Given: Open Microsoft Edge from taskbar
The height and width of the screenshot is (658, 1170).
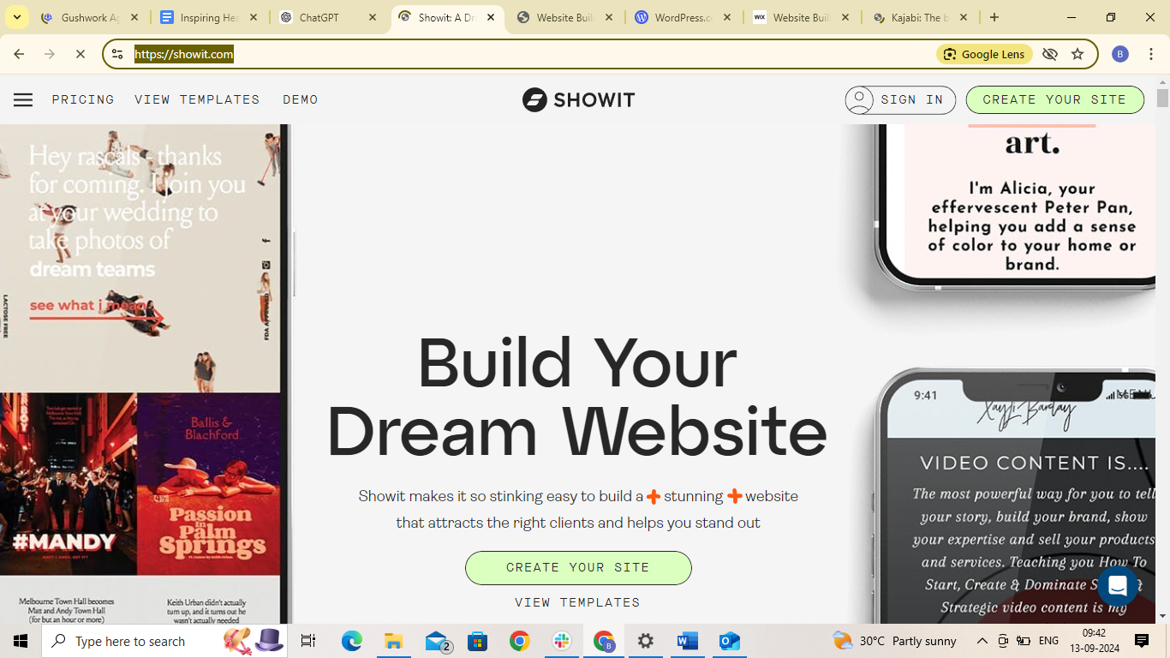Looking at the screenshot, I should click(352, 641).
